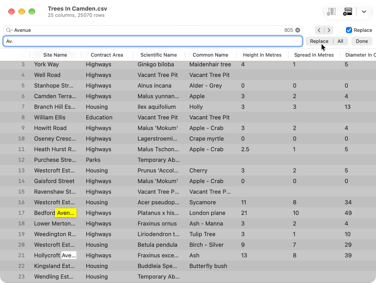Select the Betula pendula cell
Screen dimensions: 376x283
pos(159,245)
